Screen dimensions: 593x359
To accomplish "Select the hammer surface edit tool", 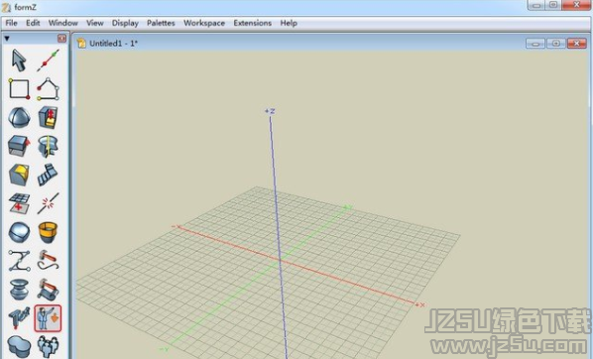I will point(48,290).
